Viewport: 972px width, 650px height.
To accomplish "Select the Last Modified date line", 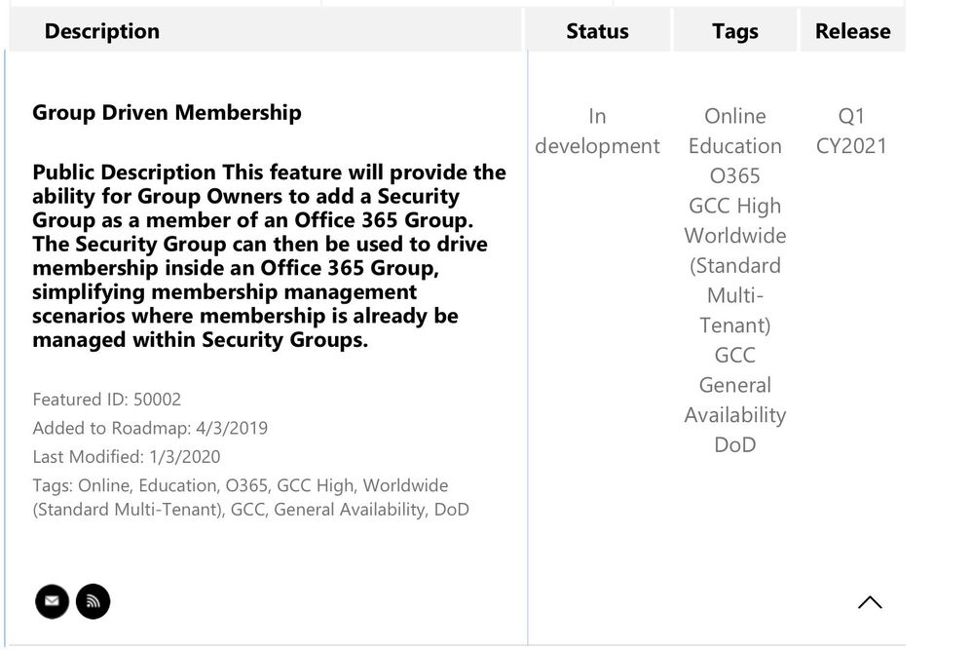I will pyautogui.click(x=127, y=456).
